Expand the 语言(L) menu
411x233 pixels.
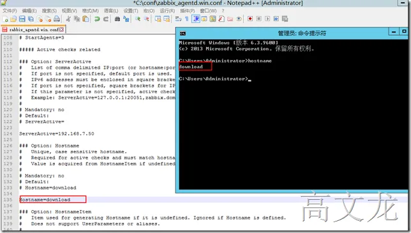(x=111, y=11)
